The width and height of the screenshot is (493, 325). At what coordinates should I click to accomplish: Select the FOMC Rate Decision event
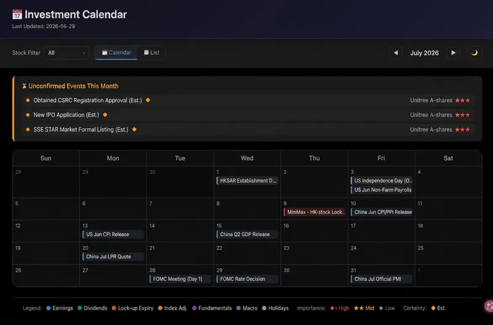click(x=247, y=279)
